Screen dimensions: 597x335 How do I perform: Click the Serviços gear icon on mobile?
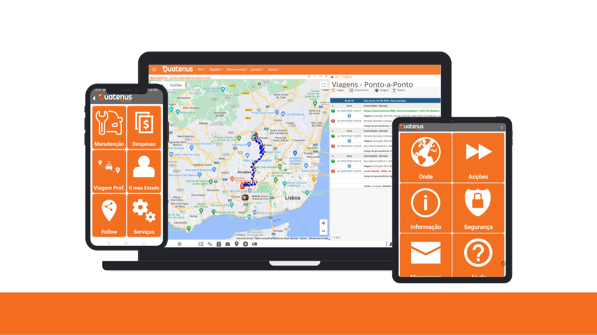pyautogui.click(x=144, y=217)
